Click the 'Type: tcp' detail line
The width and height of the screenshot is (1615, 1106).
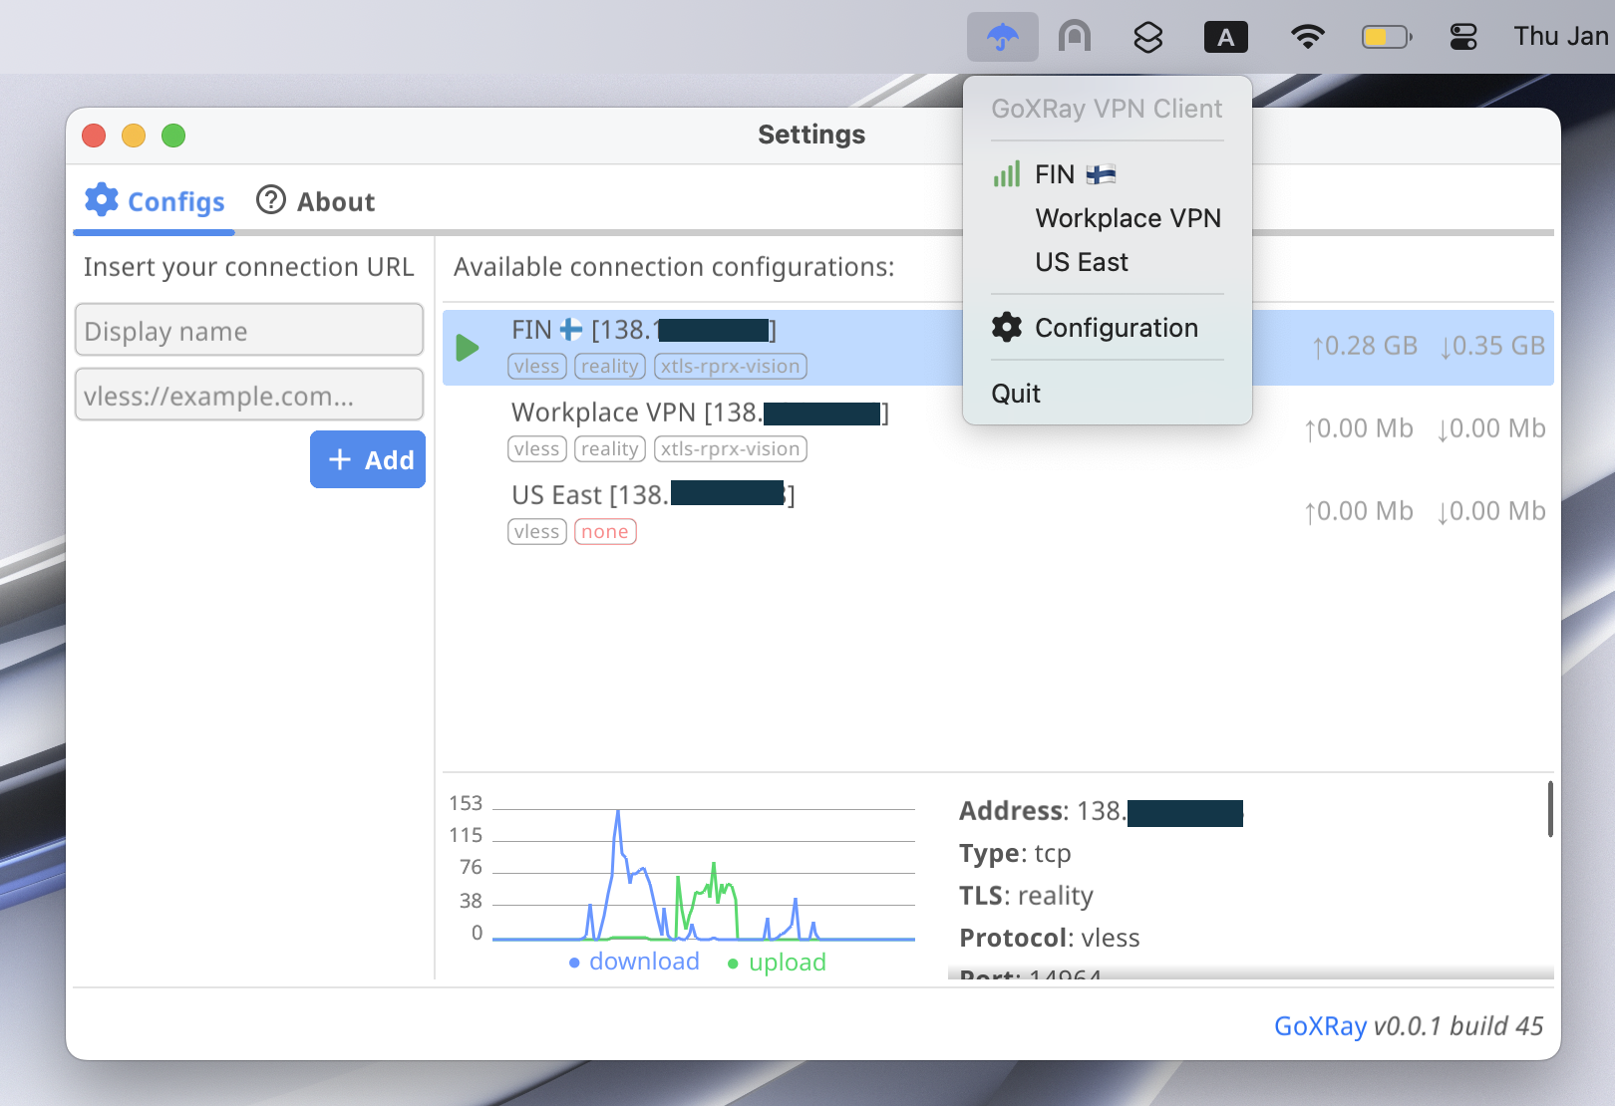click(x=1015, y=853)
